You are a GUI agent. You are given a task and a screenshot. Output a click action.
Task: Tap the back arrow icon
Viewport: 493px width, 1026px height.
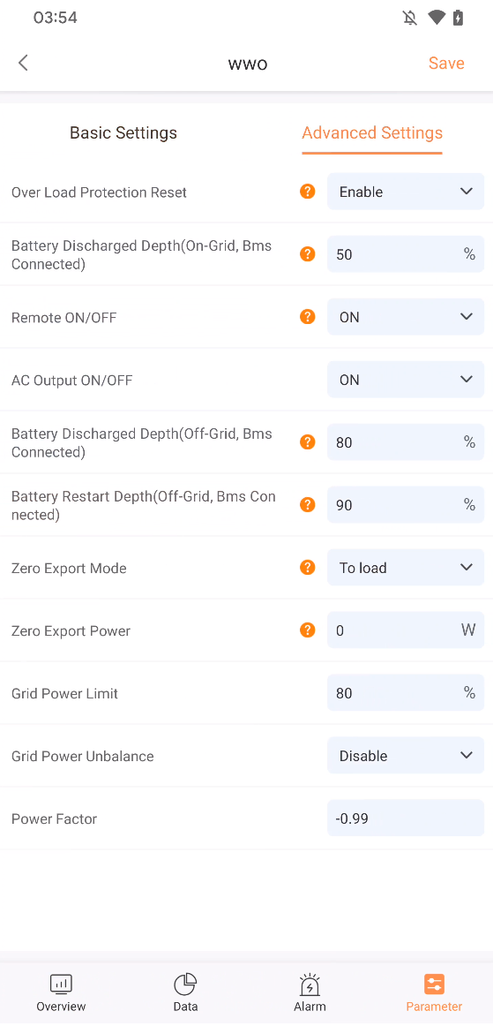(24, 63)
